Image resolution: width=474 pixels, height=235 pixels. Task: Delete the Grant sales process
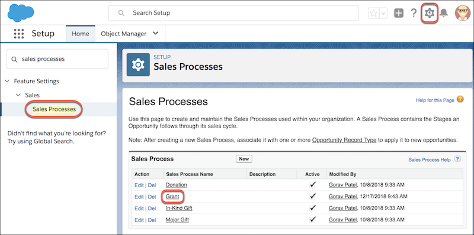point(152,197)
